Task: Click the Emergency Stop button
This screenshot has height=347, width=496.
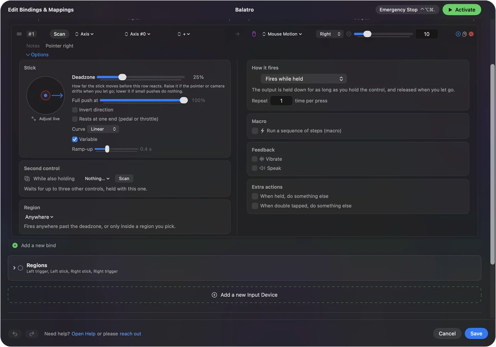Action: (407, 10)
